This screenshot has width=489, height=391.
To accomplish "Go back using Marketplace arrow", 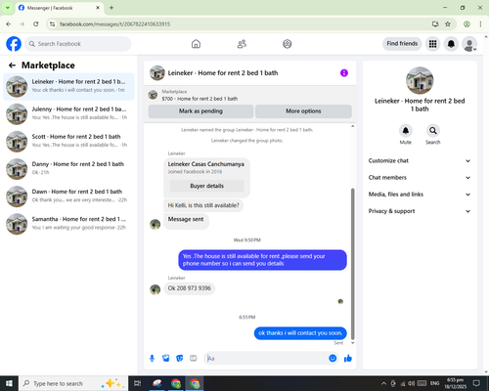I will [12, 65].
